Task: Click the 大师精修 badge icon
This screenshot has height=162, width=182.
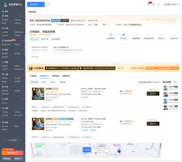Action: point(31,68)
